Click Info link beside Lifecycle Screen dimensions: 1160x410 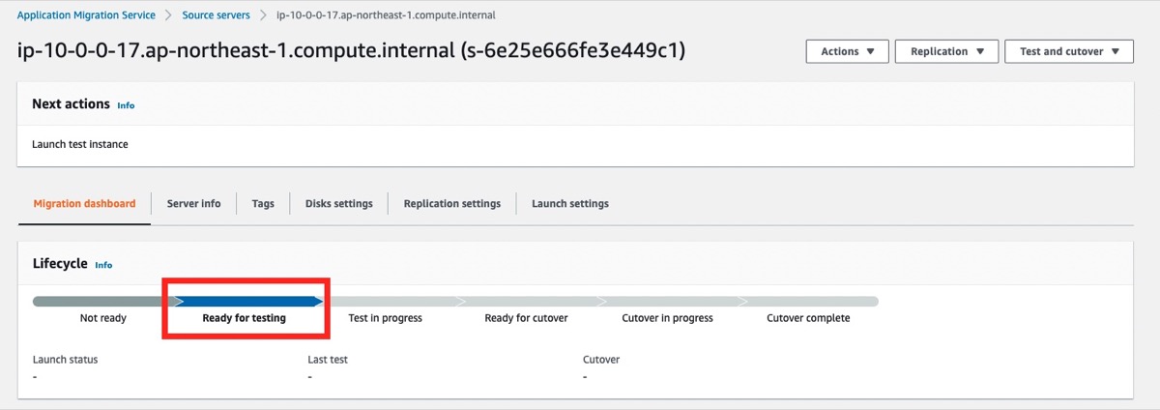(103, 265)
